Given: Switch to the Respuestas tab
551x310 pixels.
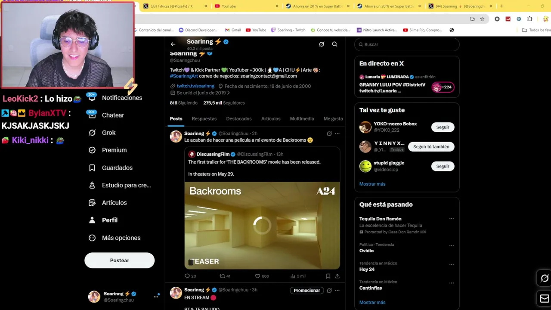Looking at the screenshot, I should tap(204, 118).
